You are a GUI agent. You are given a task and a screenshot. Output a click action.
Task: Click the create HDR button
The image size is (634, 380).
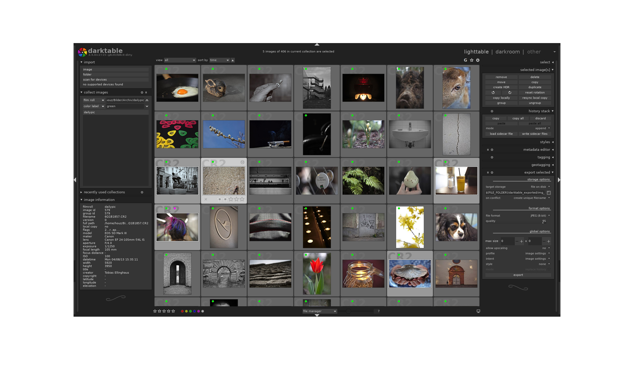point(501,87)
